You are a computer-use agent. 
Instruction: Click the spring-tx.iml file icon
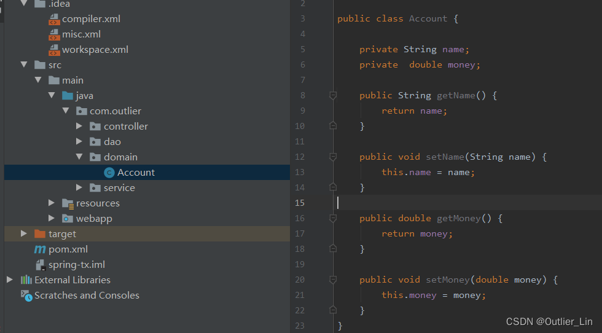[x=41, y=265]
